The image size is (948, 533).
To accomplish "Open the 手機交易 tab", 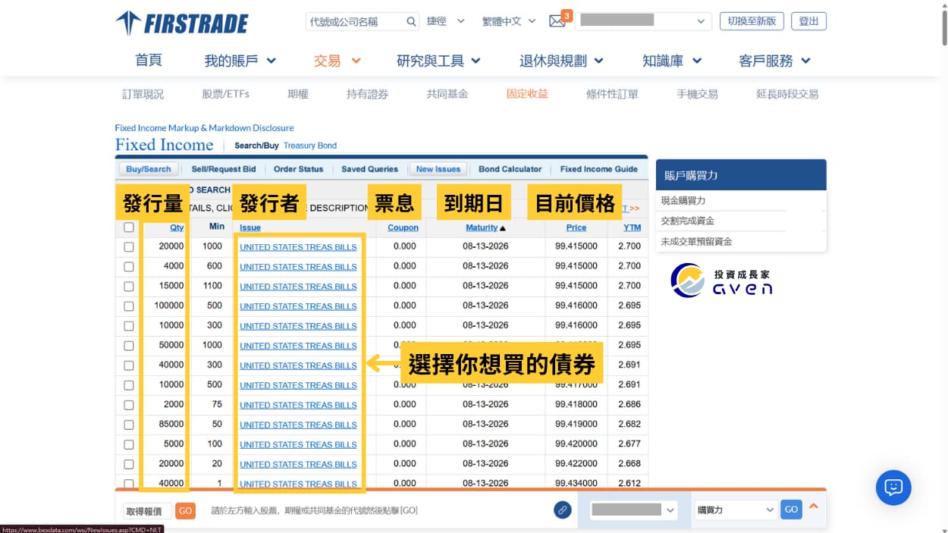I will tap(697, 94).
